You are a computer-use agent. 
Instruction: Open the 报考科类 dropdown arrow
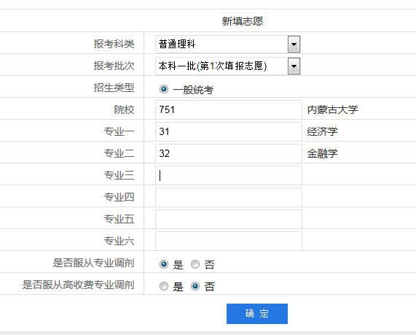coord(294,44)
